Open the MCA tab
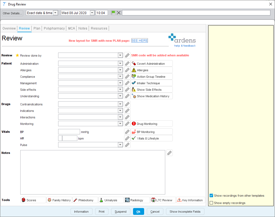This screenshot has height=217, width=275. [71, 28]
